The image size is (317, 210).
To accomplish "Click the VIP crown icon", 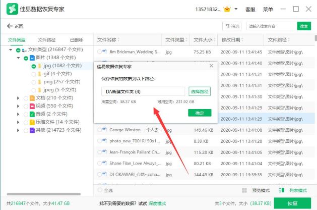I will tap(227, 9).
